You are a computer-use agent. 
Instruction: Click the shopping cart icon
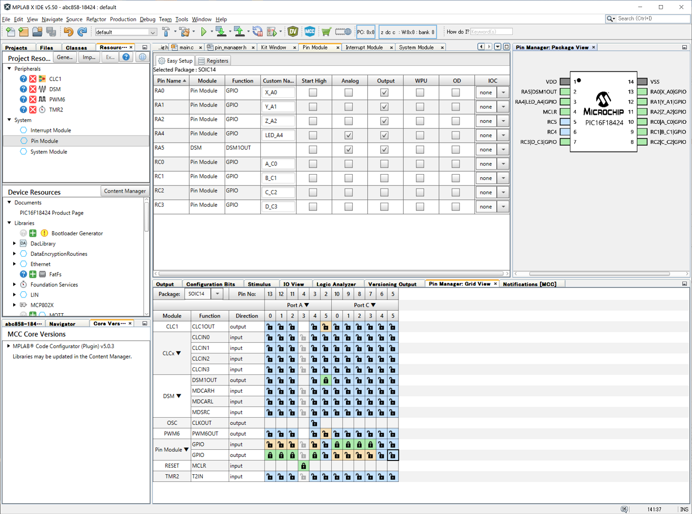tap(326, 32)
